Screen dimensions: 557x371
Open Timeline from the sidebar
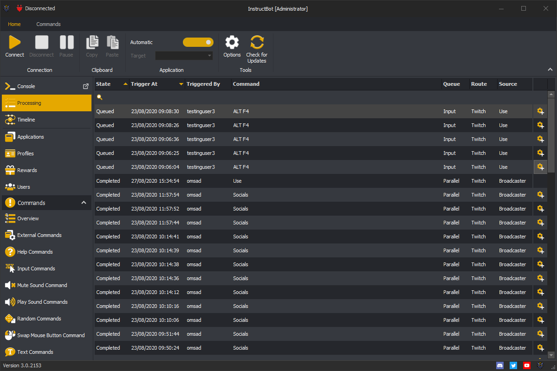coord(46,120)
